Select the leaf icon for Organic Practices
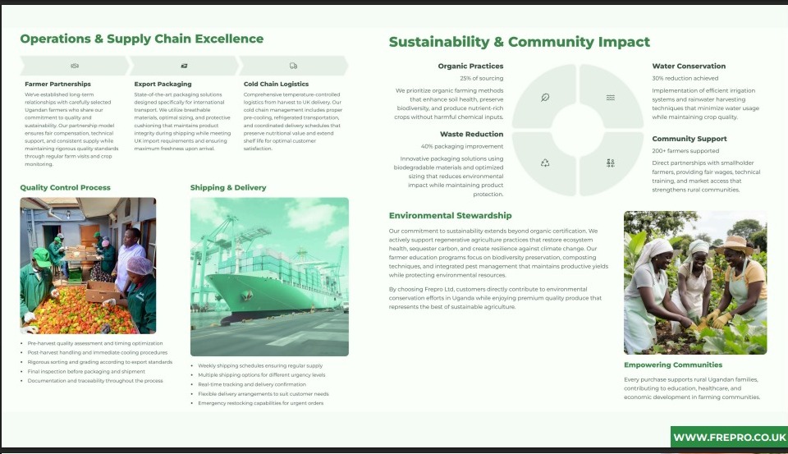The image size is (788, 454). click(545, 98)
